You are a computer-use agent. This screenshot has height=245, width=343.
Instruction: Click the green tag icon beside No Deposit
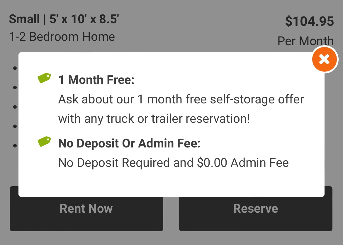click(44, 142)
